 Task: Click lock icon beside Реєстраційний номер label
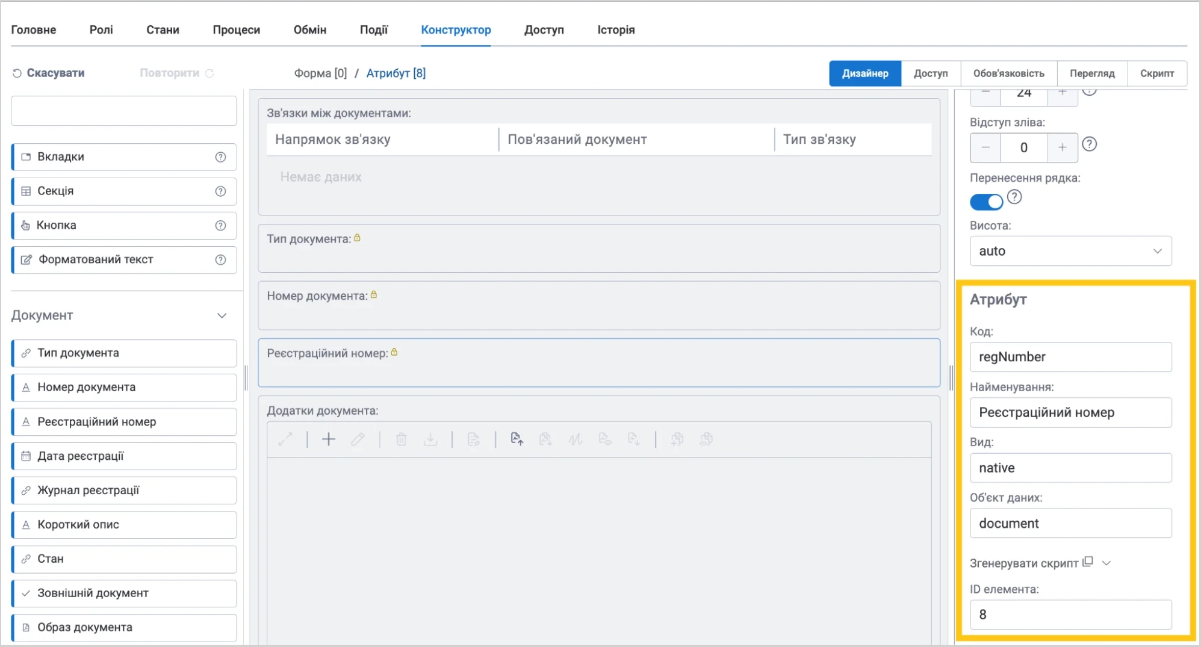point(394,352)
